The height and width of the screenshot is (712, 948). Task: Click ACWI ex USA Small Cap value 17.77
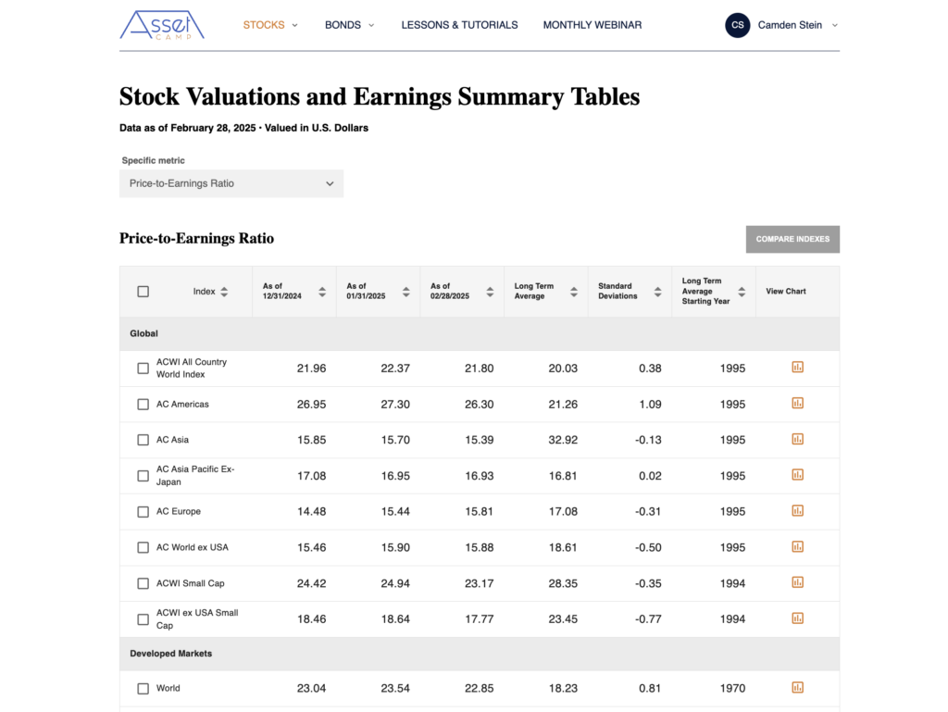point(479,619)
